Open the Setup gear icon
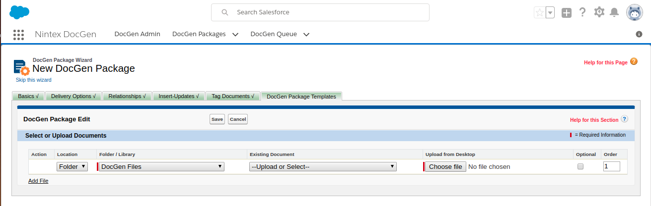 (599, 12)
